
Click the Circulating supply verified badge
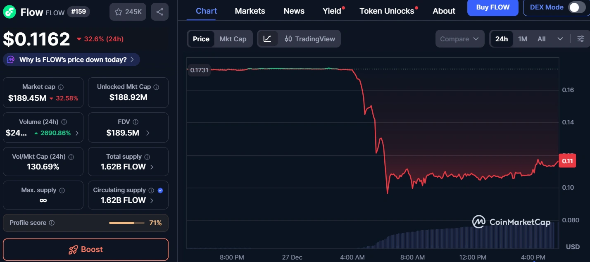[161, 190]
